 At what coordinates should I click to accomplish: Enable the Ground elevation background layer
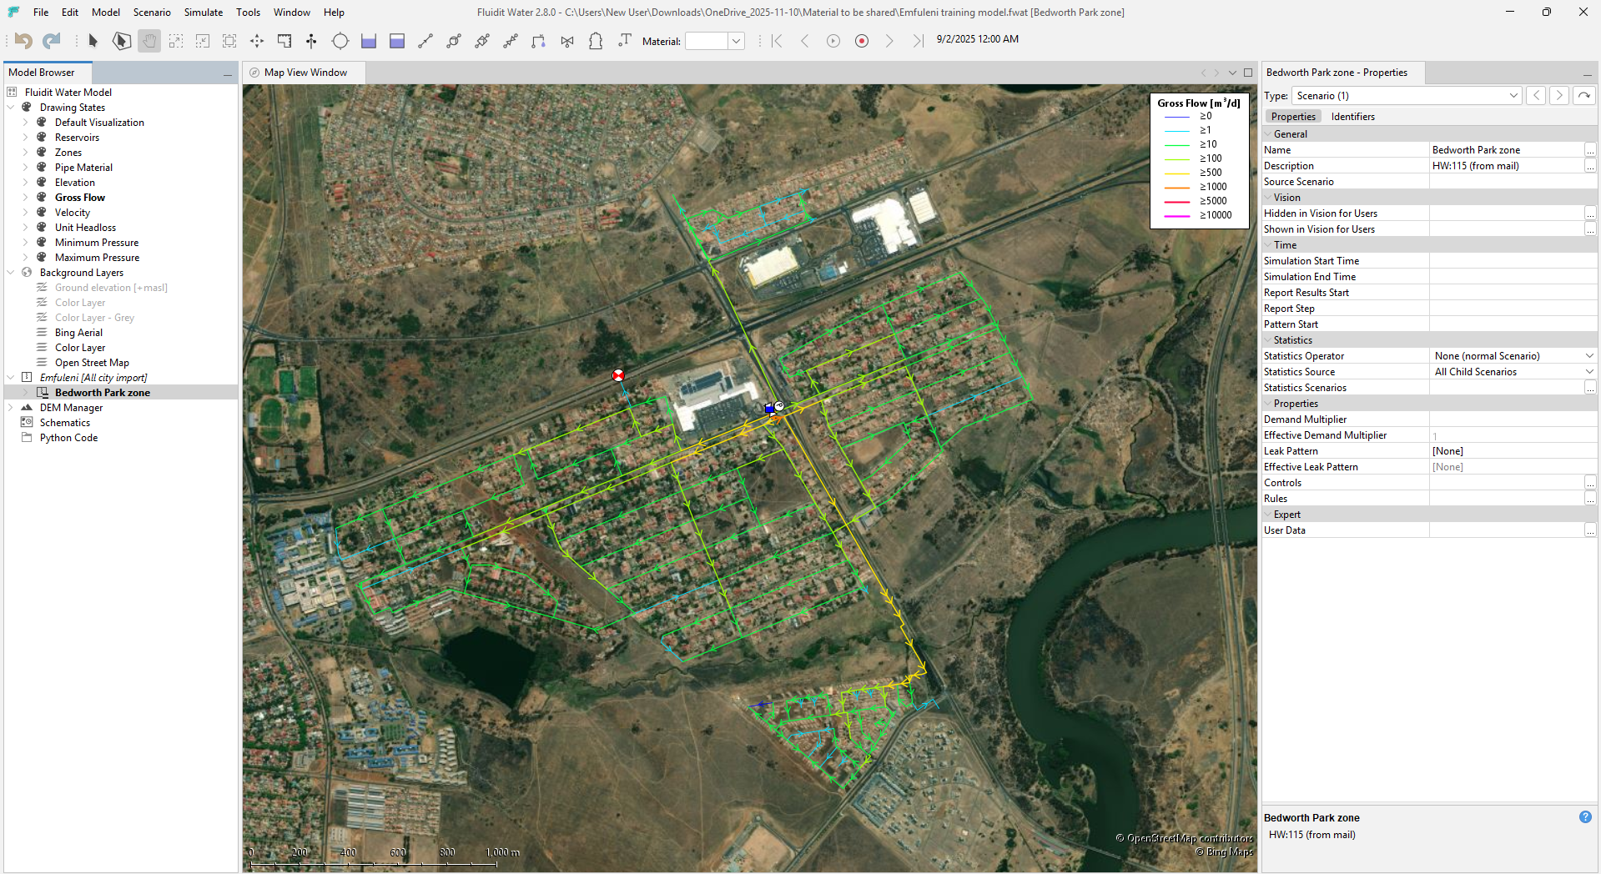click(110, 288)
